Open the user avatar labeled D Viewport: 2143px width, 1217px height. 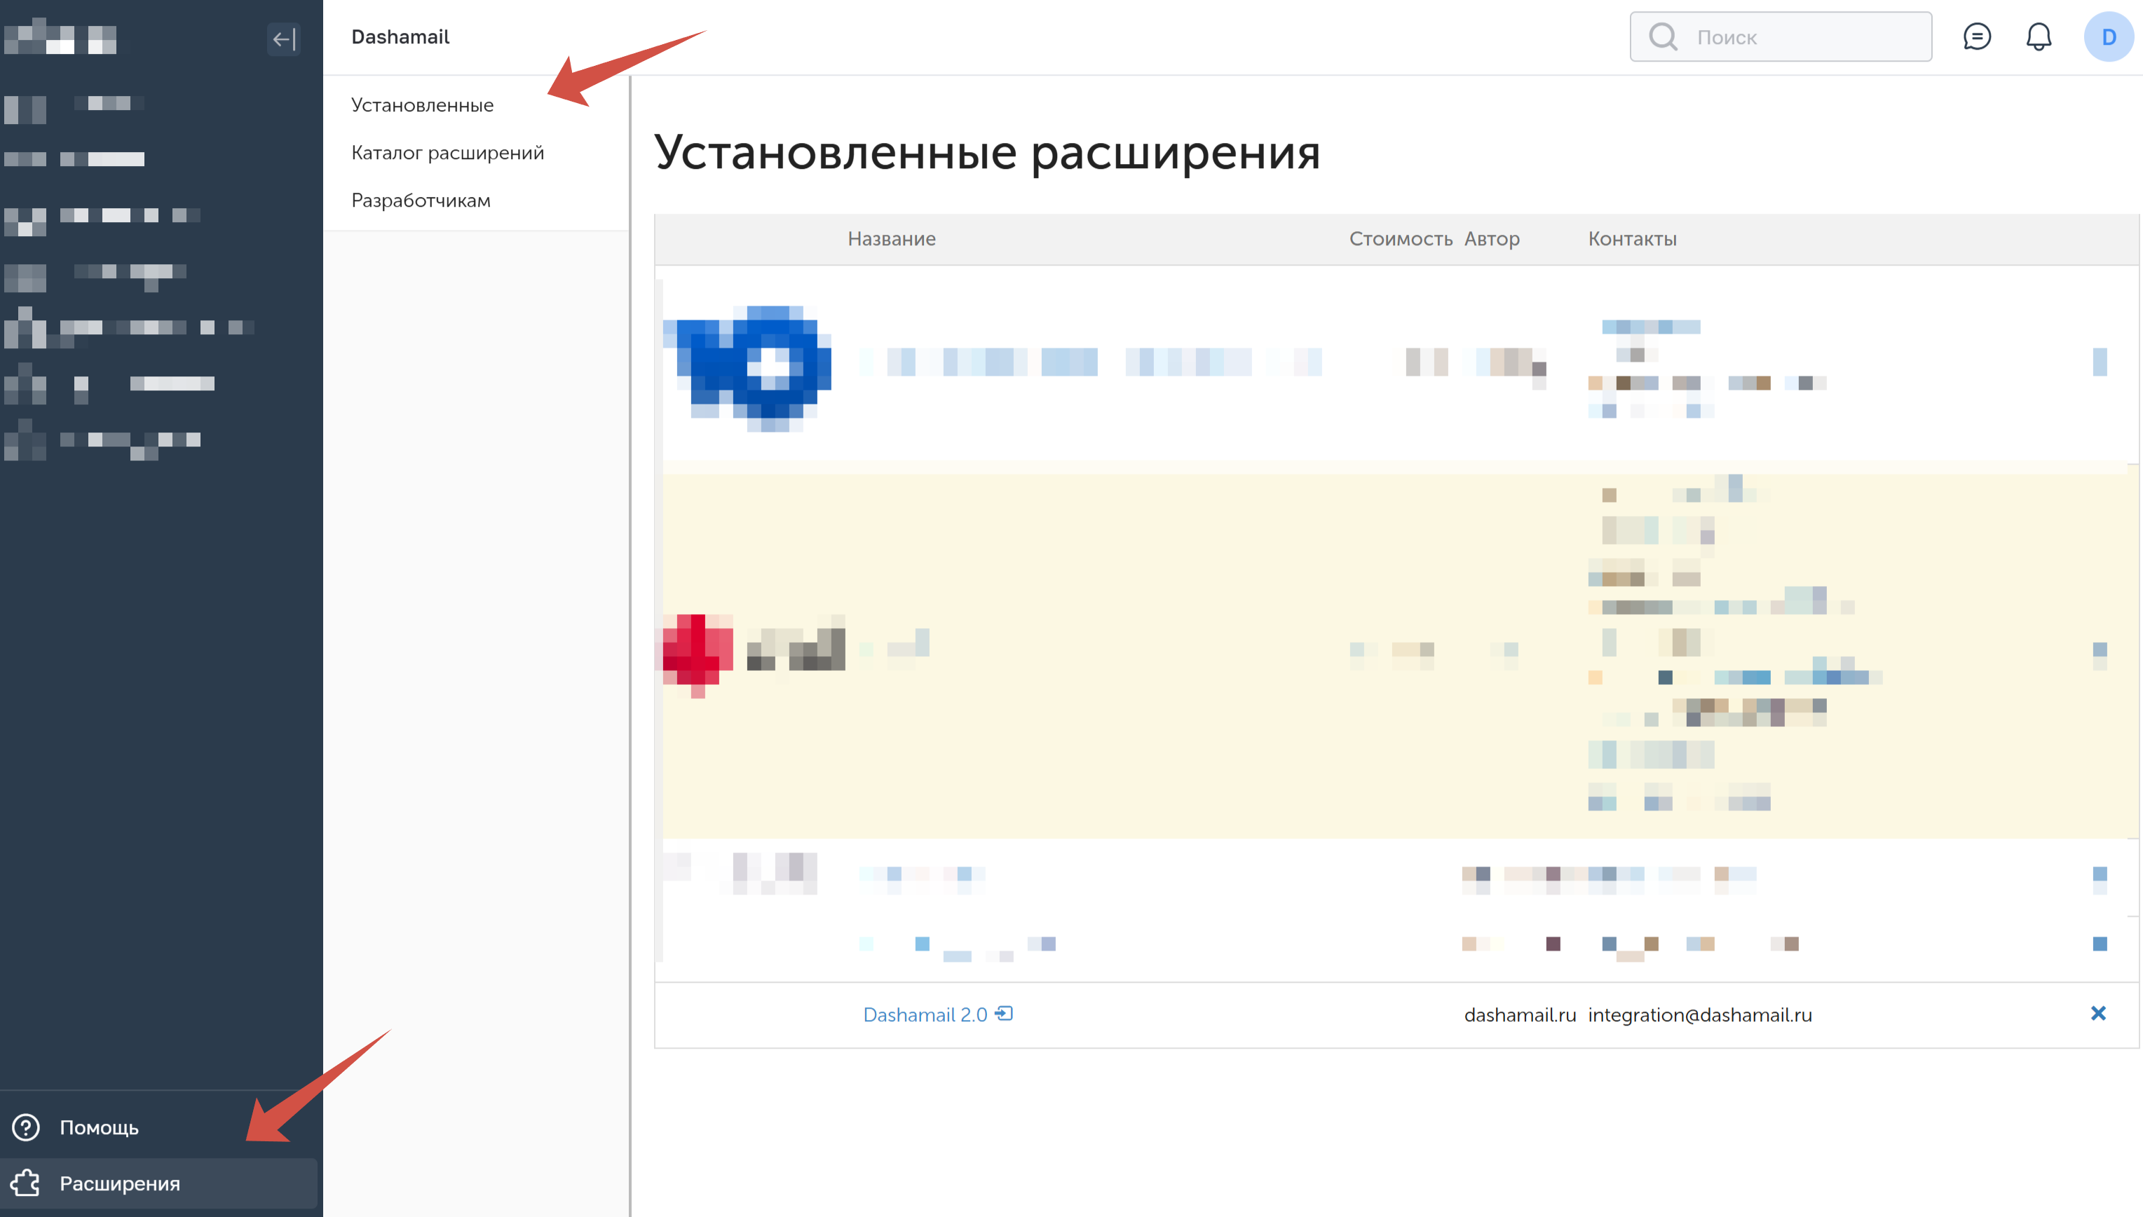pos(2108,36)
